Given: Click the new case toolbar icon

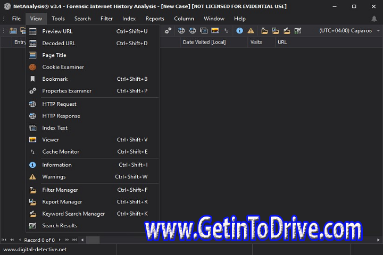Looking at the screenshot, I should point(13,31).
